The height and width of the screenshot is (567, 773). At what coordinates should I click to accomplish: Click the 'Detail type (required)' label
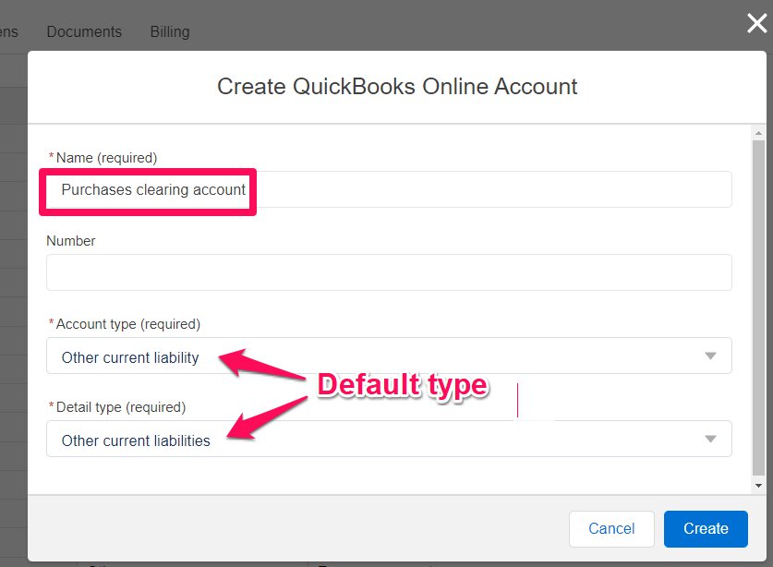121,407
